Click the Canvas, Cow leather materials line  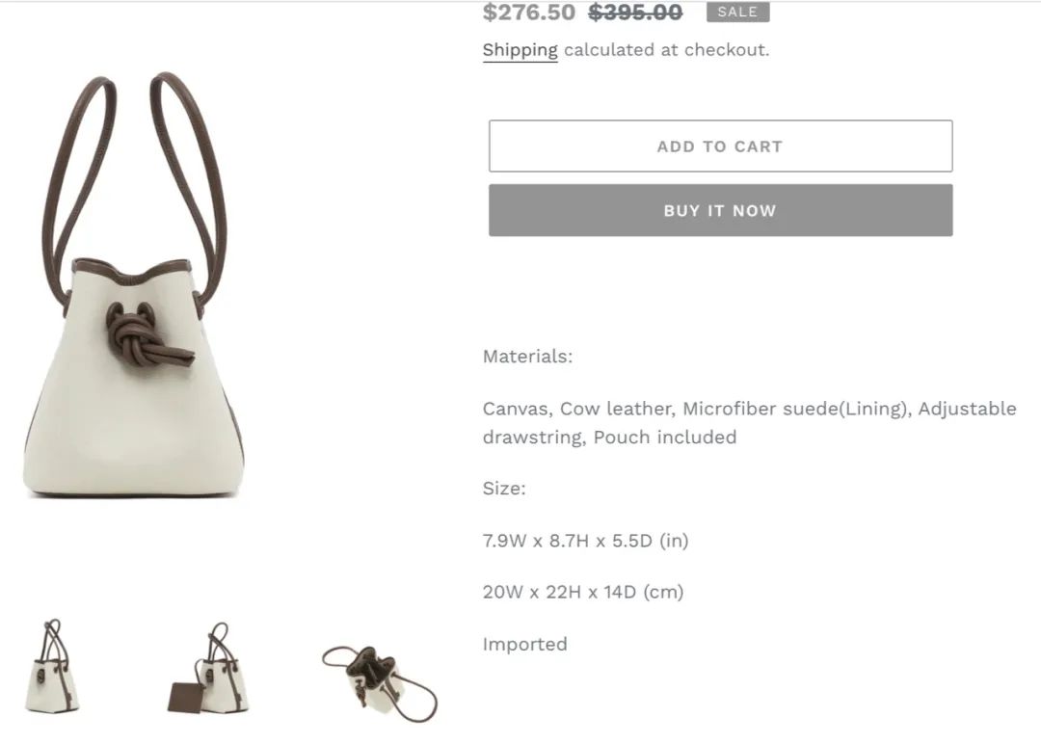coord(750,409)
